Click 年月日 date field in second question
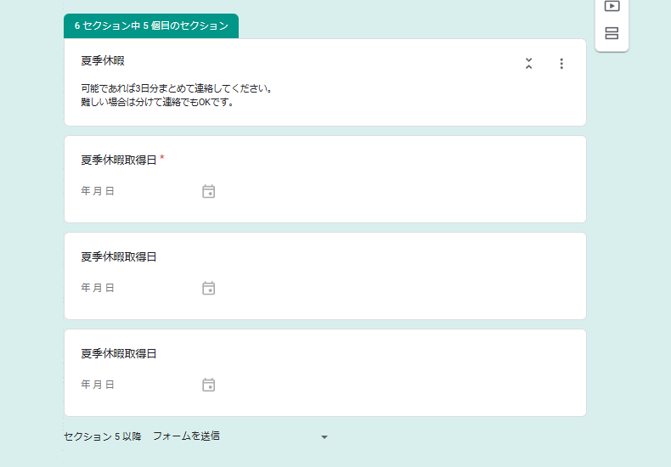Viewport: 671px width, 467px height. click(x=98, y=288)
